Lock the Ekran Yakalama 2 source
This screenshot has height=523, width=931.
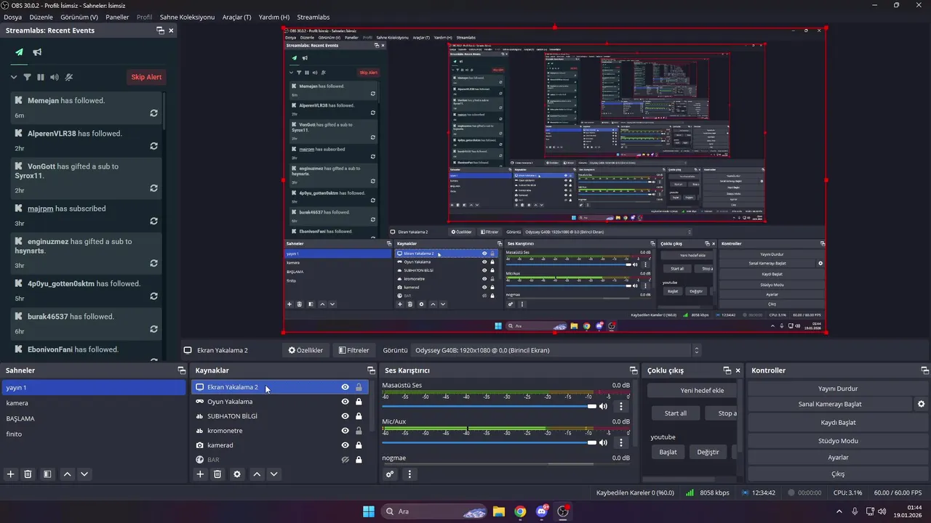coord(359,387)
